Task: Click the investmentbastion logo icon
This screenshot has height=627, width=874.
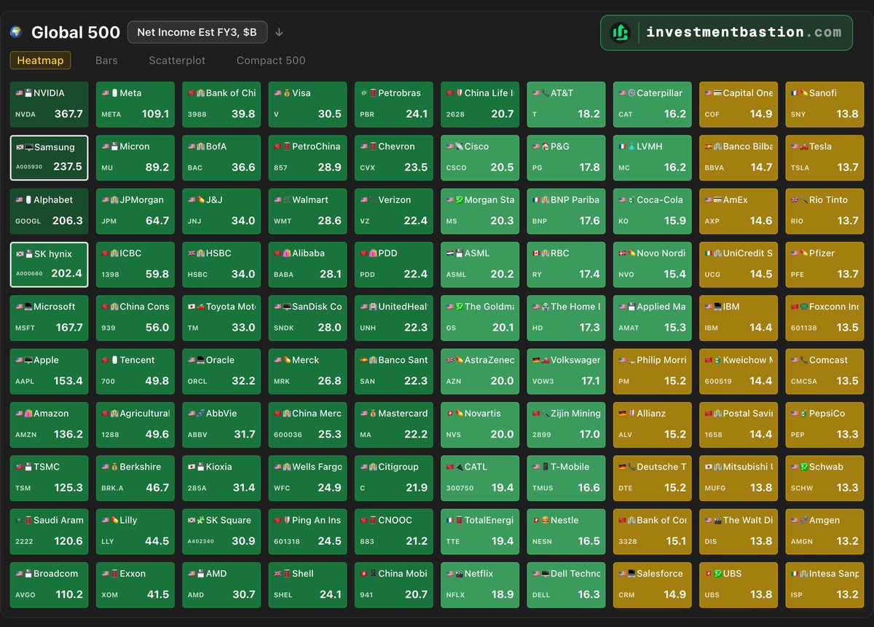Action: point(620,32)
